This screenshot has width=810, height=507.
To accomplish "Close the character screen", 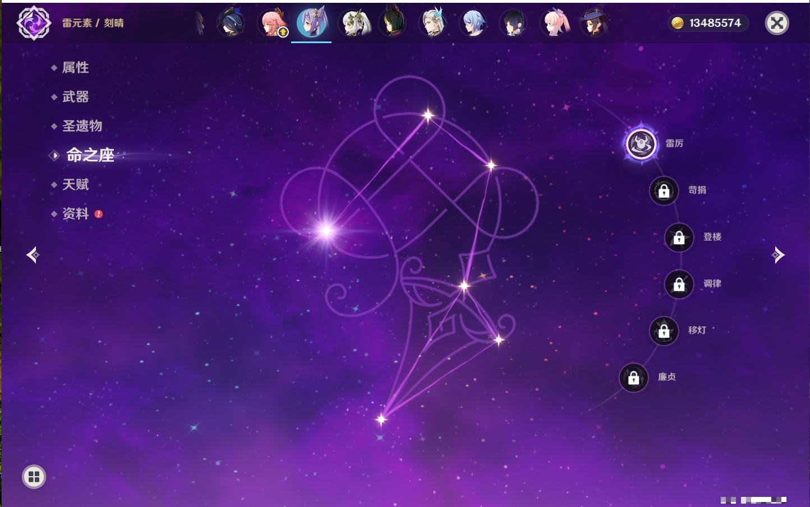I will tap(777, 23).
